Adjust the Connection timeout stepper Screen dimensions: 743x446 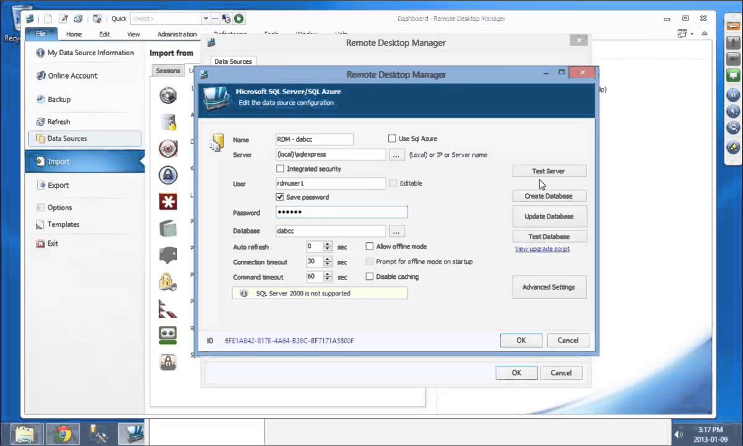(328, 262)
